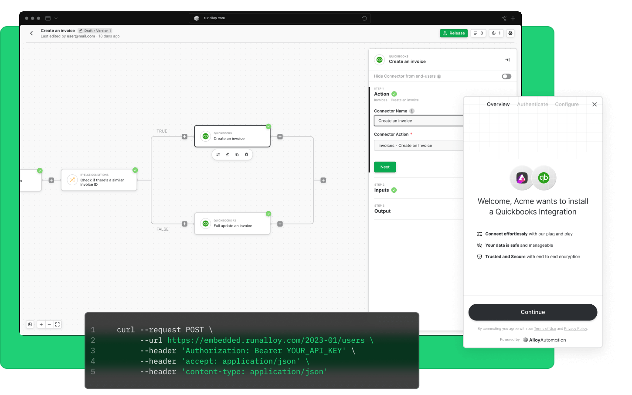Add a step after the Create an invoice node
Image resolution: width=632 pixels, height=395 pixels.
click(x=280, y=136)
